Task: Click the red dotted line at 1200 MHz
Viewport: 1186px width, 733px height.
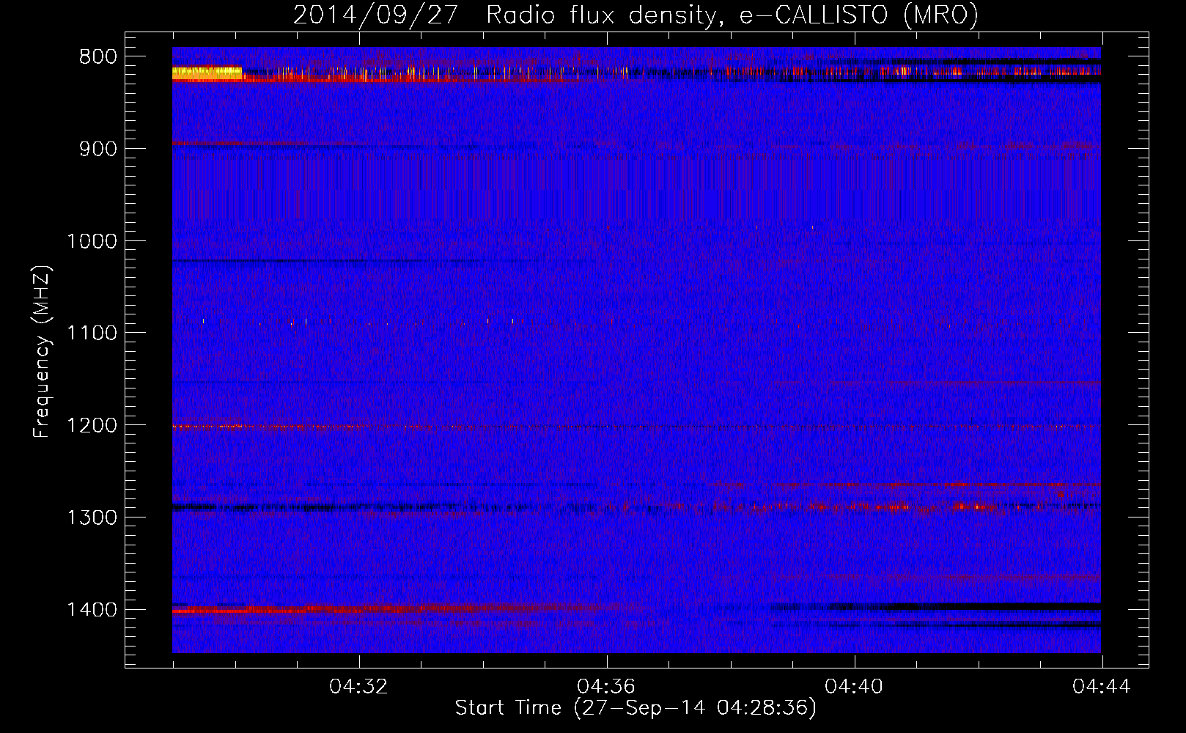Action: pos(636,427)
